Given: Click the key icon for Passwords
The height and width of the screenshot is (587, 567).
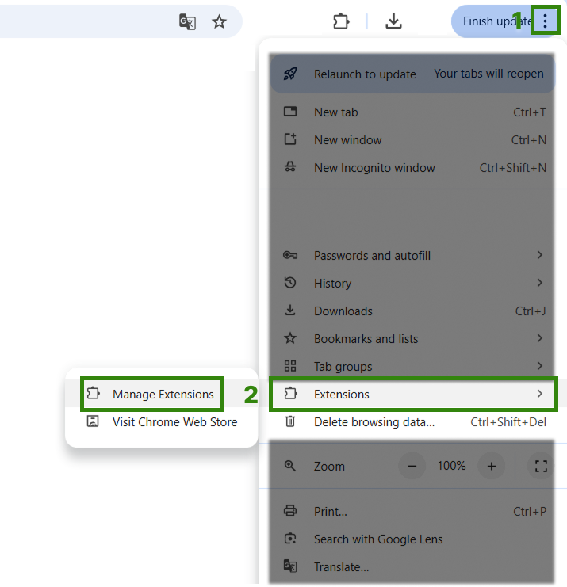Looking at the screenshot, I should point(290,255).
